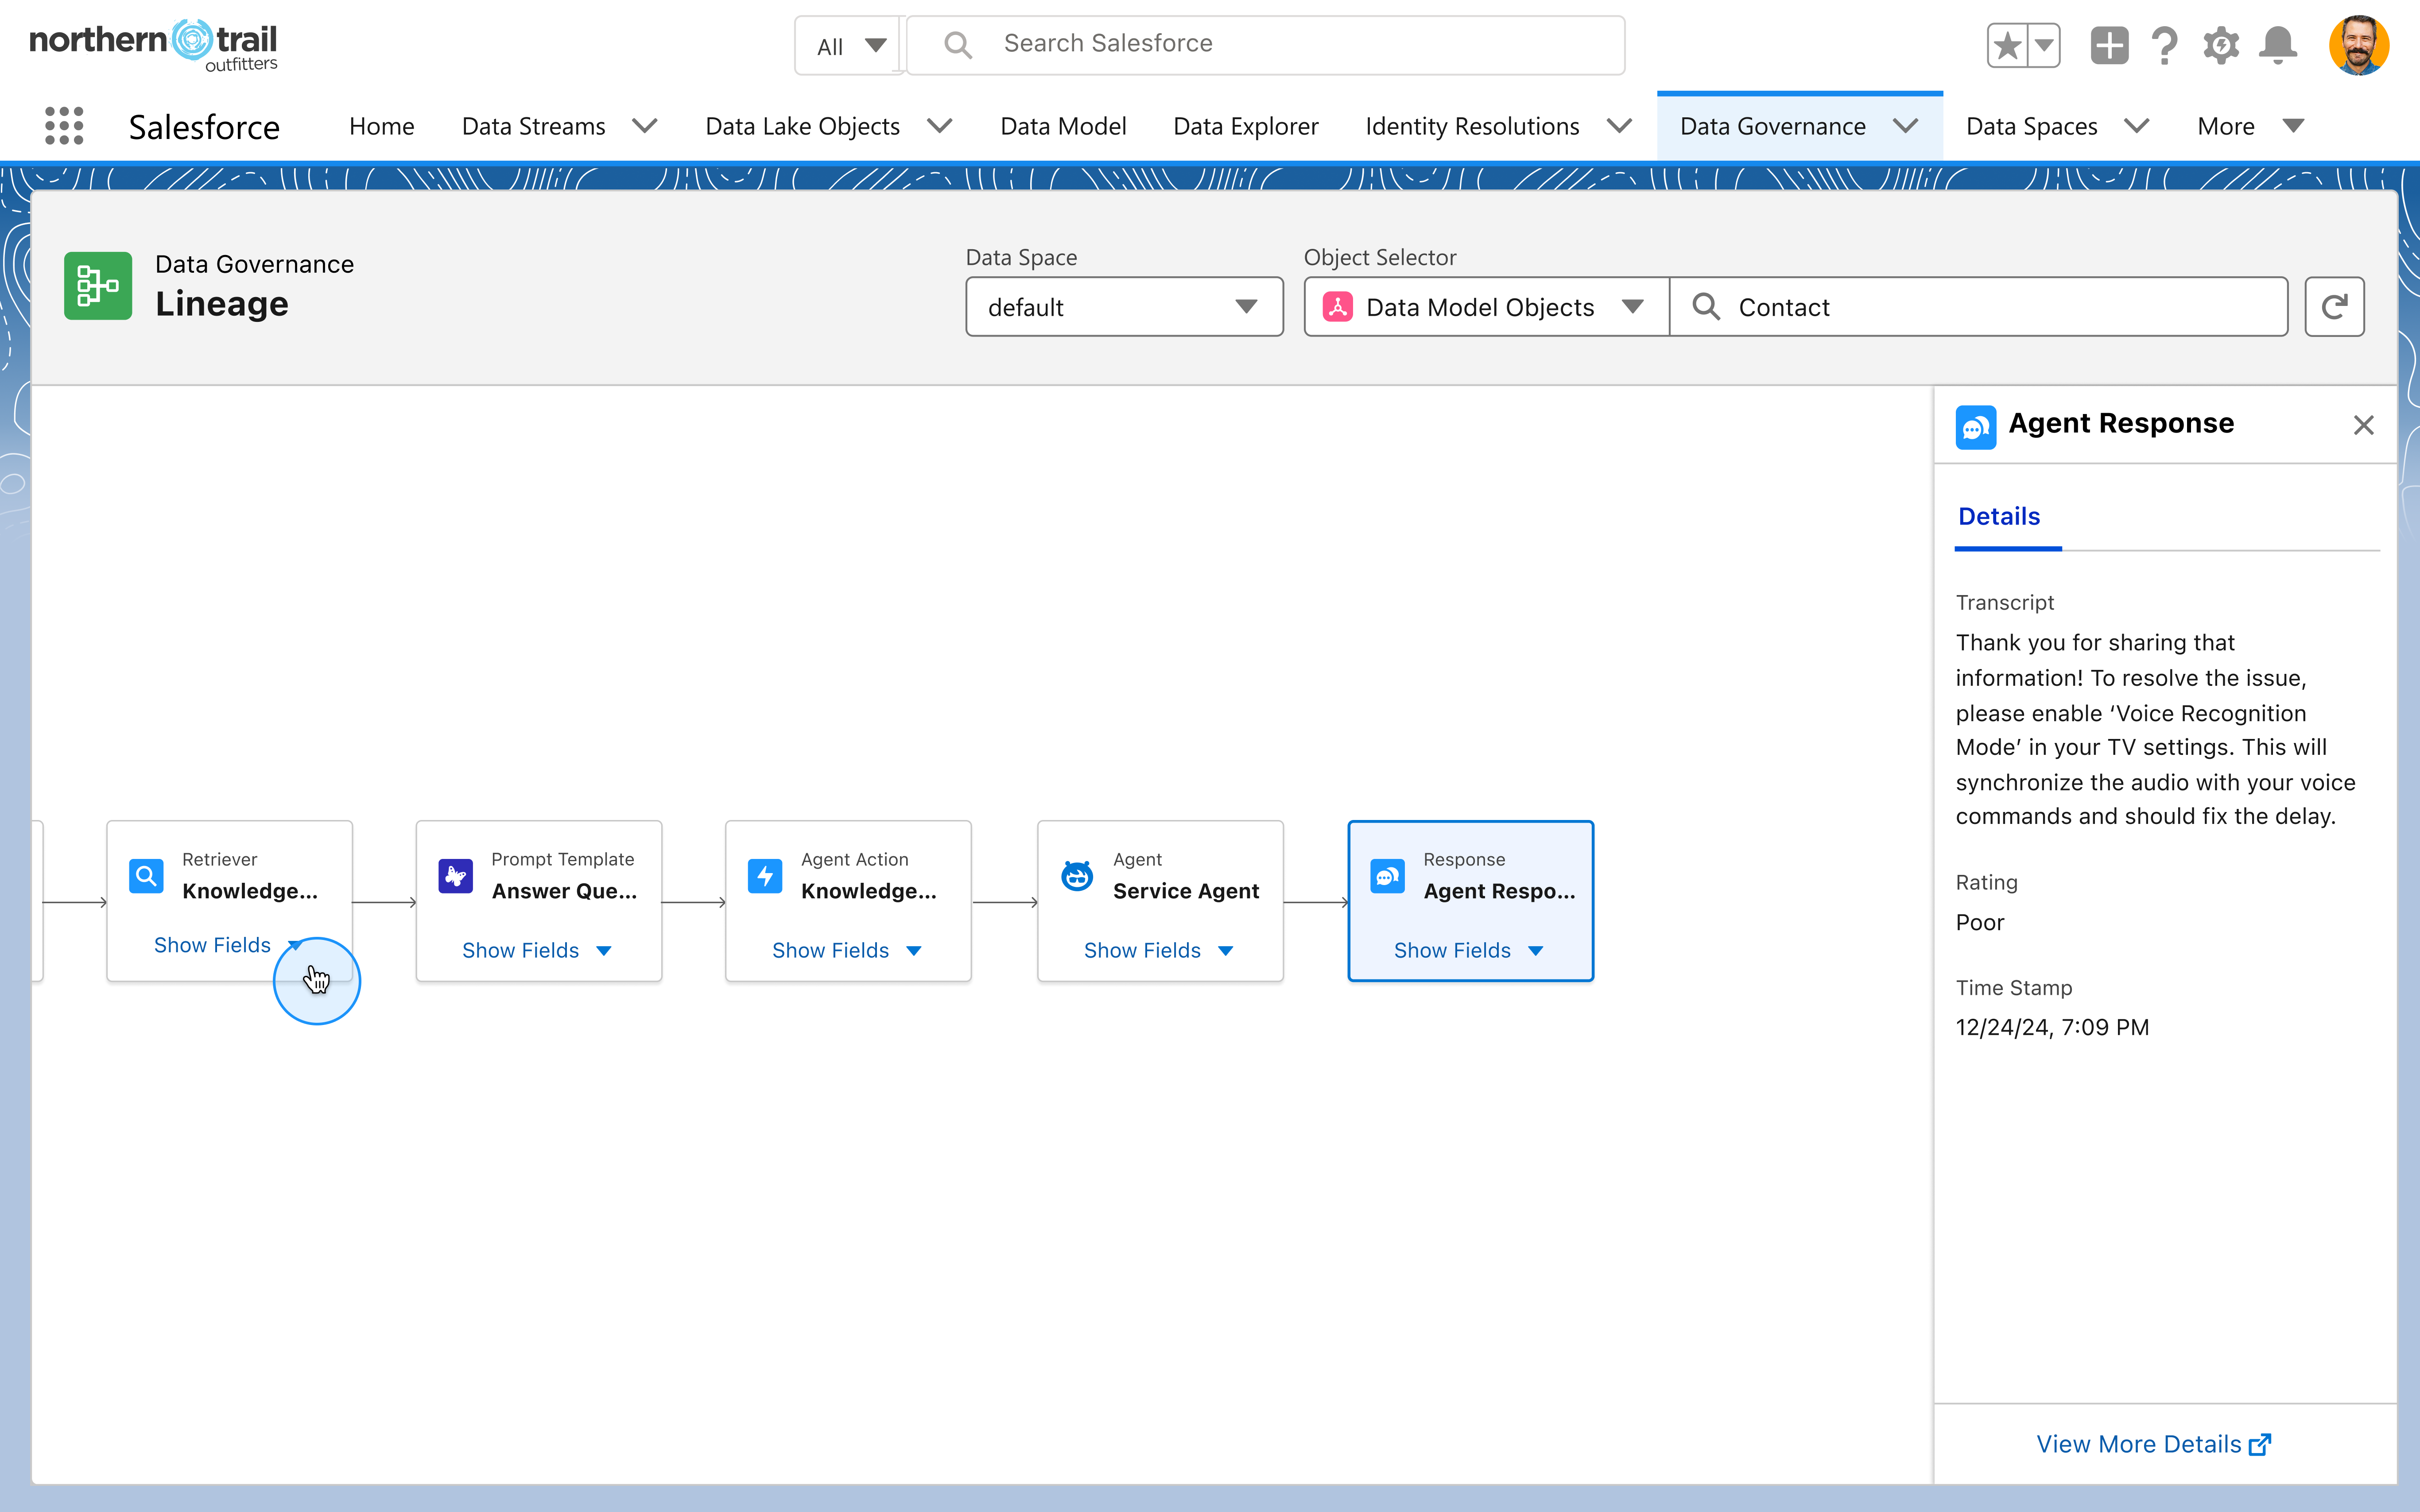Click the global actions plus icon
The image size is (2420, 1512).
click(x=2109, y=45)
